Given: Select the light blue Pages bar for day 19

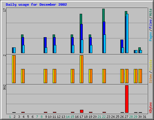Looking at the screenshot, I should pyautogui.click(x=91, y=49).
